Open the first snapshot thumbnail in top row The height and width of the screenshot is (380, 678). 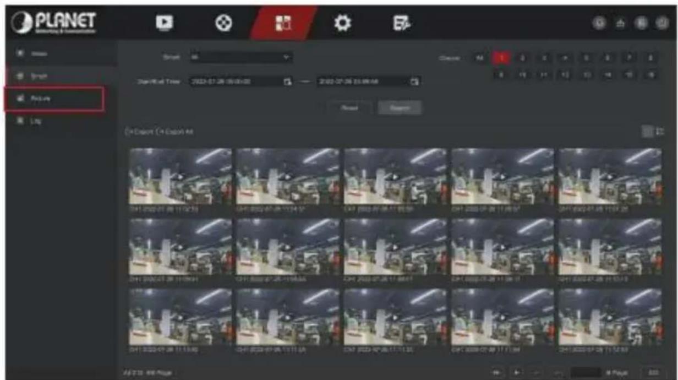(x=180, y=176)
